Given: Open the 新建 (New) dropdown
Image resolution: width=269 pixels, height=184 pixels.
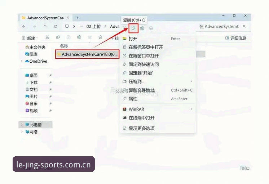Looking at the screenshot, I should coord(30,38).
